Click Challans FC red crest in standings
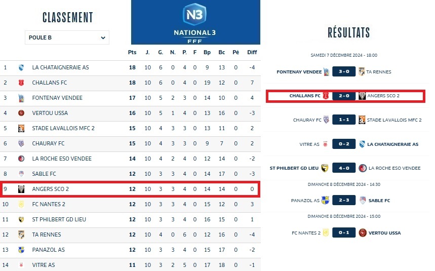The width and height of the screenshot is (435, 271). tap(21, 83)
